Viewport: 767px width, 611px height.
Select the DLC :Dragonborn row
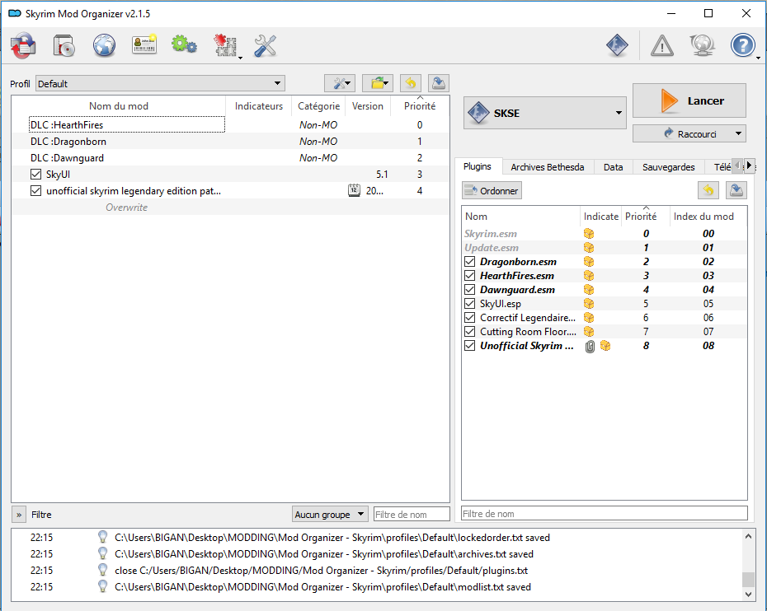[x=230, y=141]
